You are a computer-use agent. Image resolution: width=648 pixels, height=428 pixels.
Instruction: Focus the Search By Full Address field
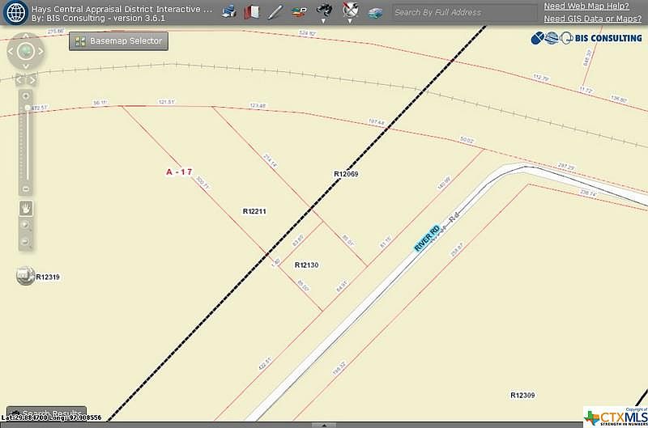(x=464, y=12)
